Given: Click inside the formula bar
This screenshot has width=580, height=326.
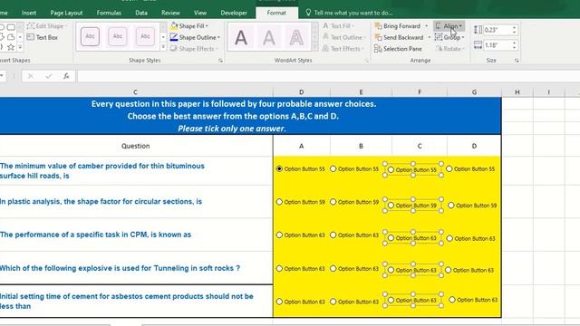Looking at the screenshot, I should [328, 76].
